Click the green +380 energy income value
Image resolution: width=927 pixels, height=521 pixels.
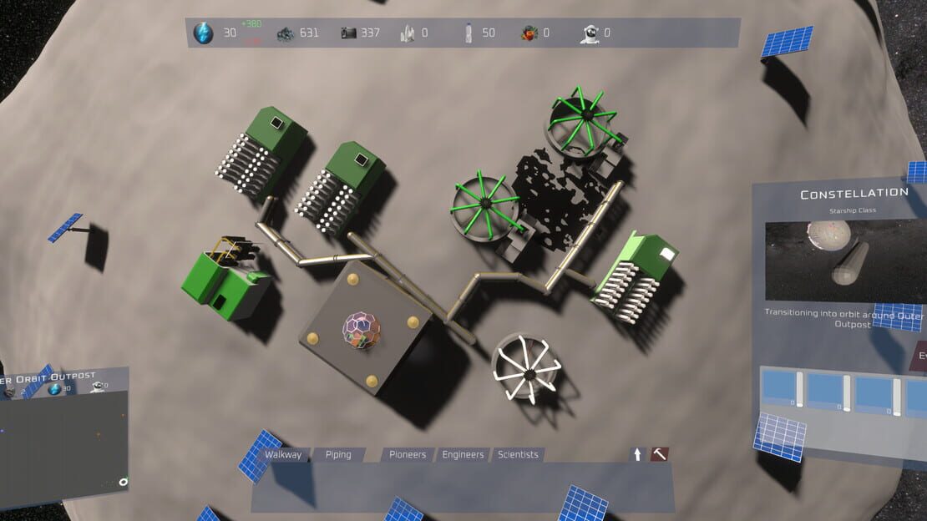pos(251,23)
